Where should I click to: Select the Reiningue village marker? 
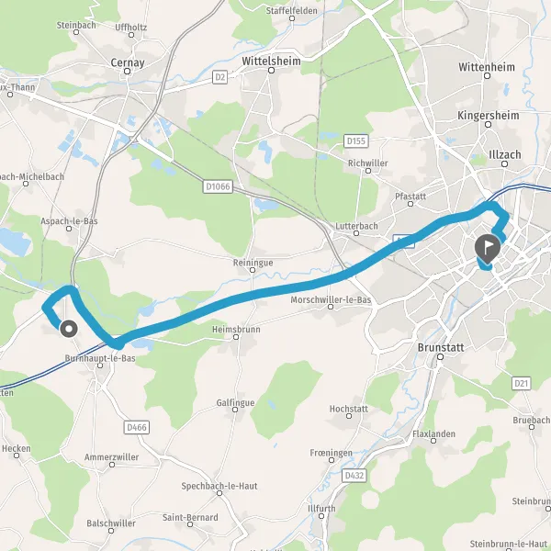coord(253,270)
